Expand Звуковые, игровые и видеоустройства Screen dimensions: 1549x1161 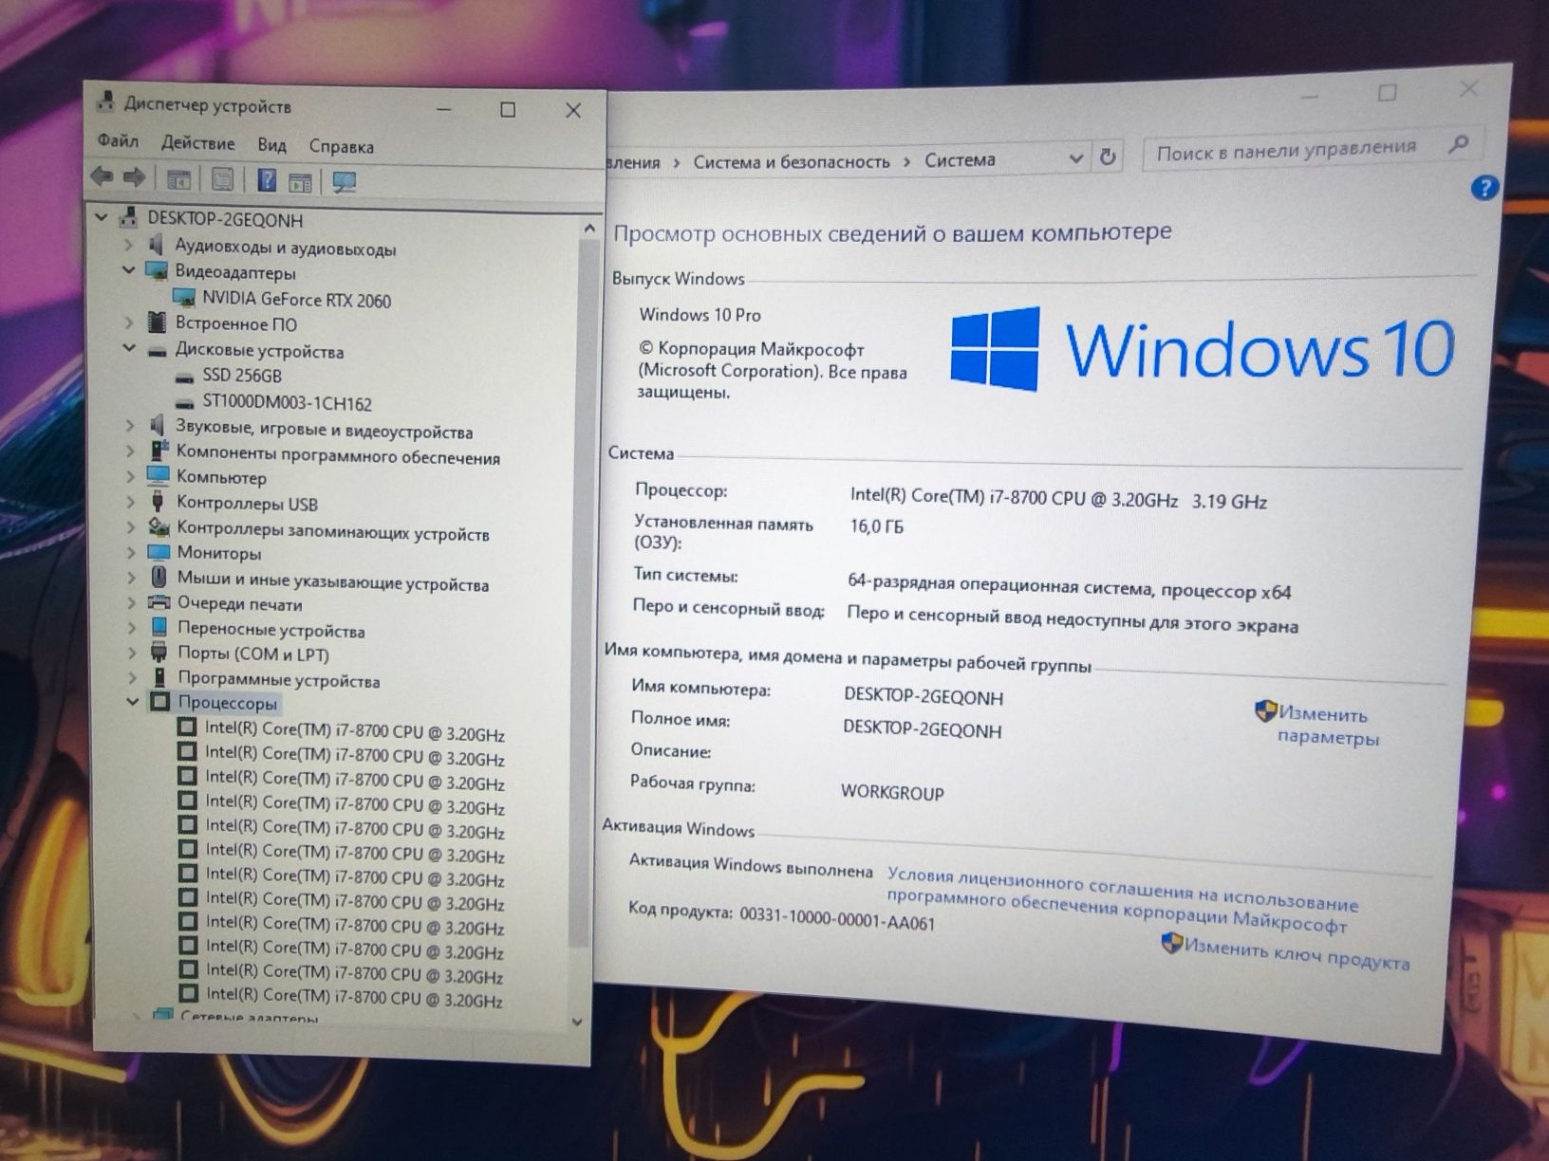130,426
